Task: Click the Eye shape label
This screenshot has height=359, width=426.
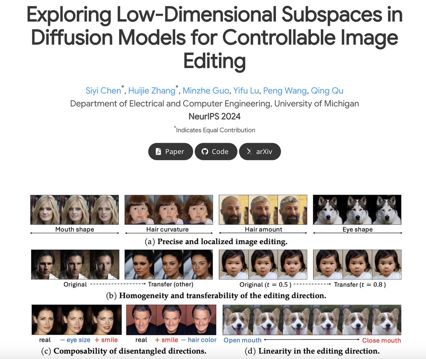Action: [357, 229]
